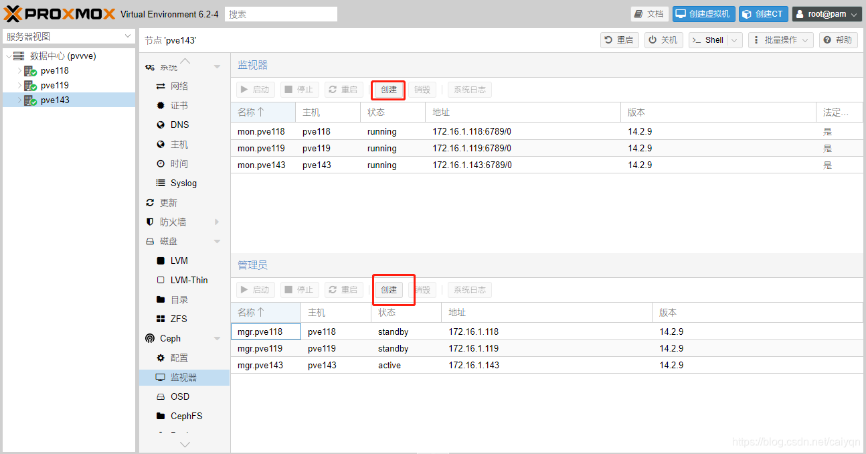Select the mon.pve119 monitor row
The height and width of the screenshot is (454, 866).
click(x=547, y=149)
